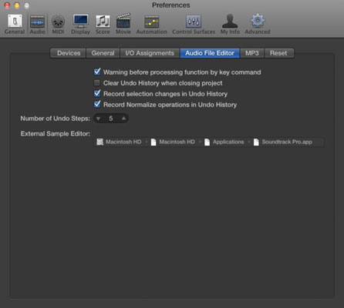
Task: Click Soundtrack Pro.app in the editor path
Action: tap(287, 142)
